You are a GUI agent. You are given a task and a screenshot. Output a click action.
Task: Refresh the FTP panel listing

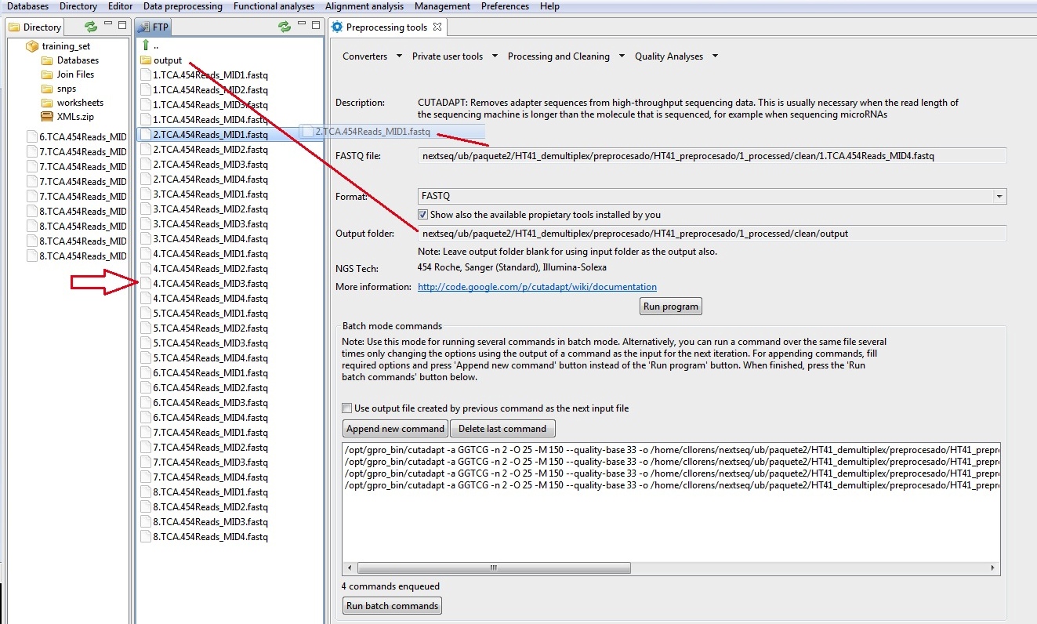285,27
